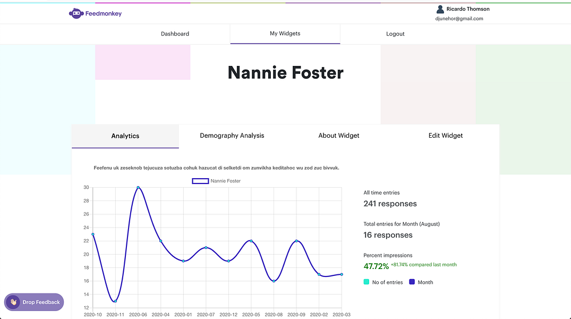
Task: Toggle the teal "No of entries" legend item
Action: [383, 282]
